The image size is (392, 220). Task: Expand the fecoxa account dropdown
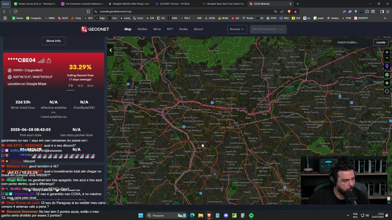(x=237, y=29)
